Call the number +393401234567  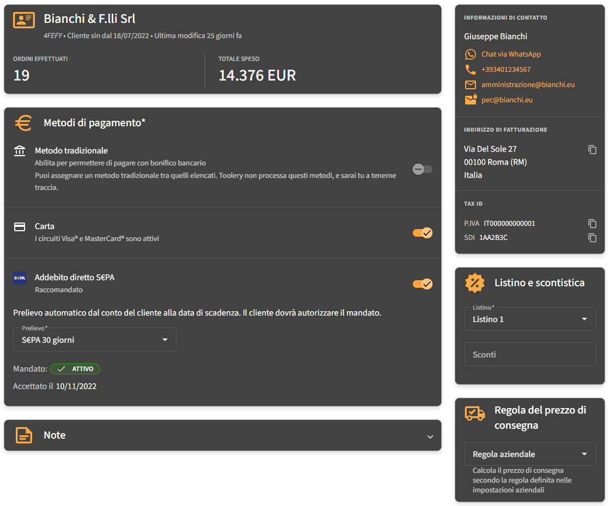coord(506,70)
